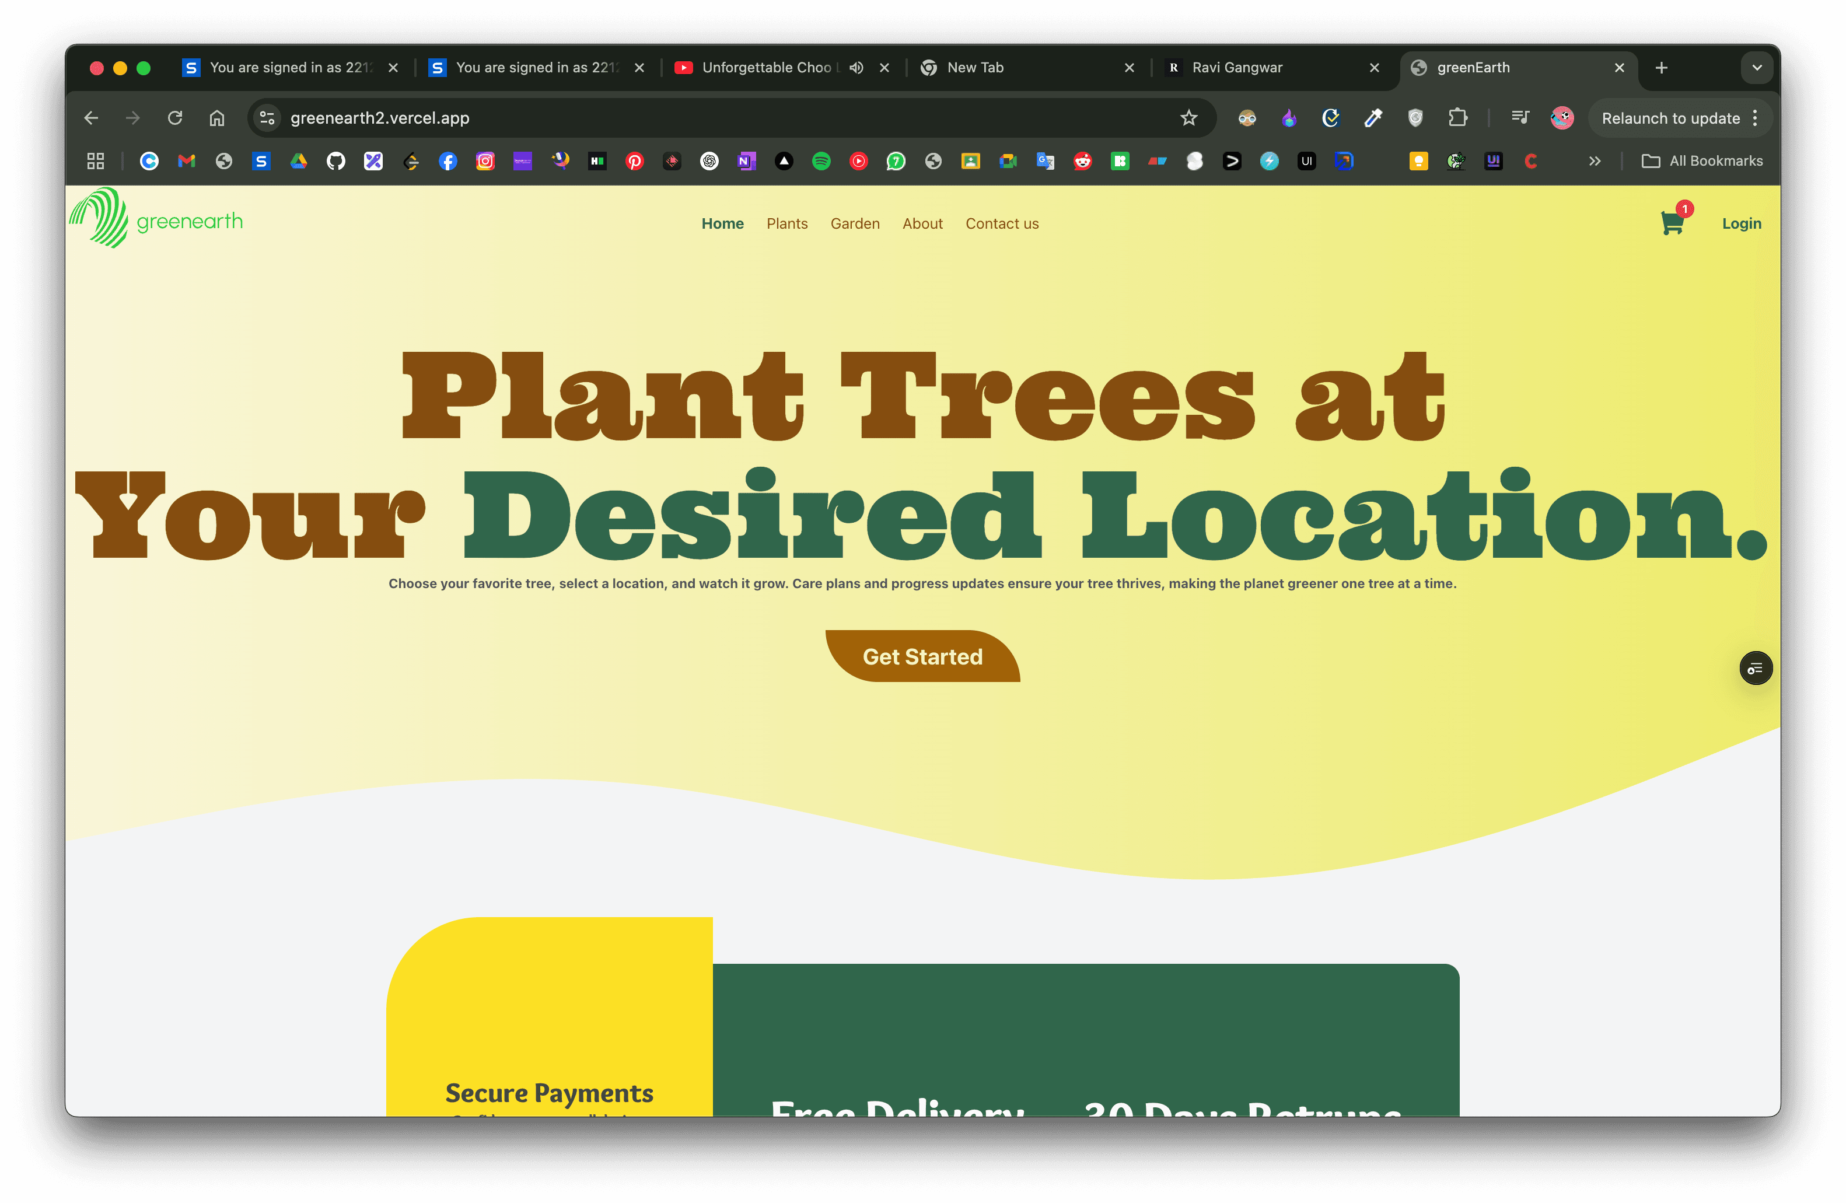The image size is (1846, 1203).
Task: Bookmark this page with the star icon
Action: (1188, 118)
